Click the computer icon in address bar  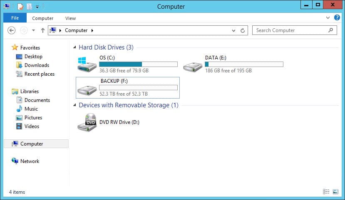(x=53, y=30)
